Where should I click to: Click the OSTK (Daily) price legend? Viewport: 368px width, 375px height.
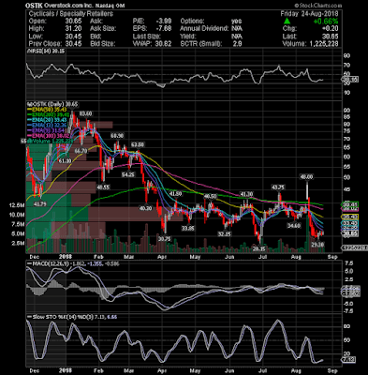click(52, 104)
